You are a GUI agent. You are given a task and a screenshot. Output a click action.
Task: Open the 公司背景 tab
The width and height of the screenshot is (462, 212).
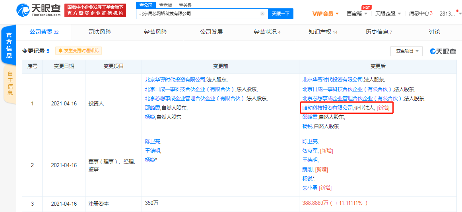44,32
